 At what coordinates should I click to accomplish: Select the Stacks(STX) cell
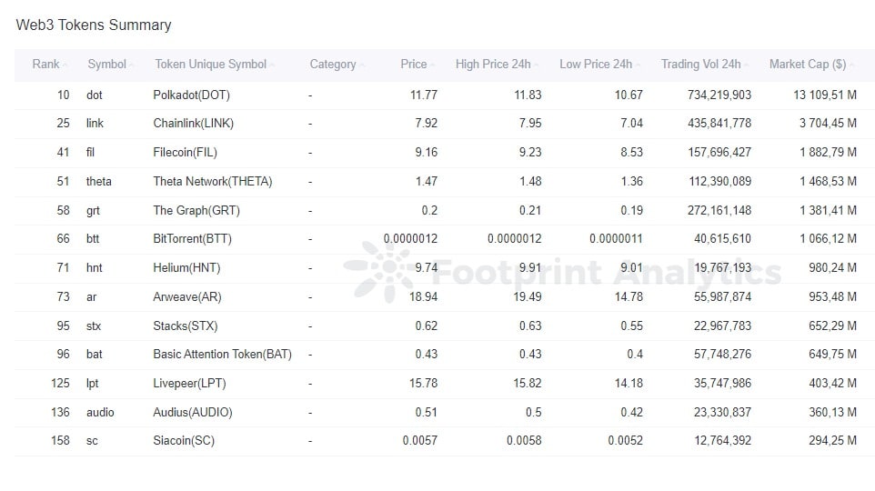pyautogui.click(x=186, y=326)
